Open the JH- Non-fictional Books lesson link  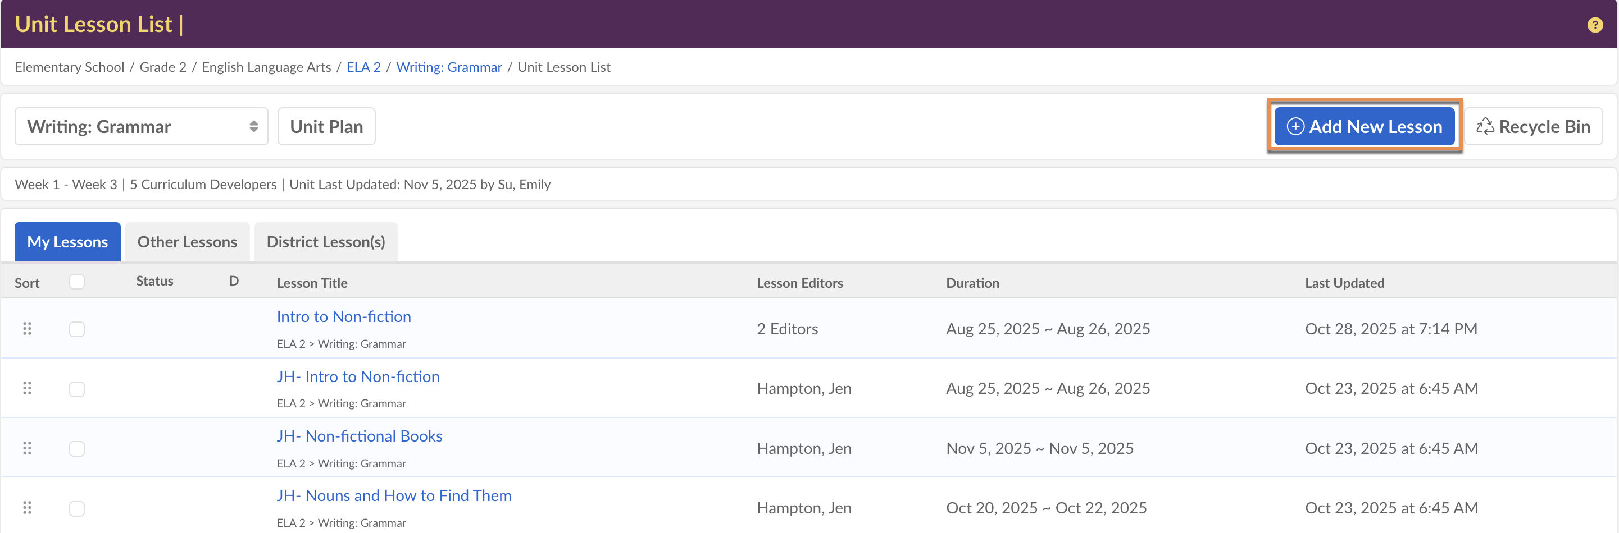(x=360, y=436)
